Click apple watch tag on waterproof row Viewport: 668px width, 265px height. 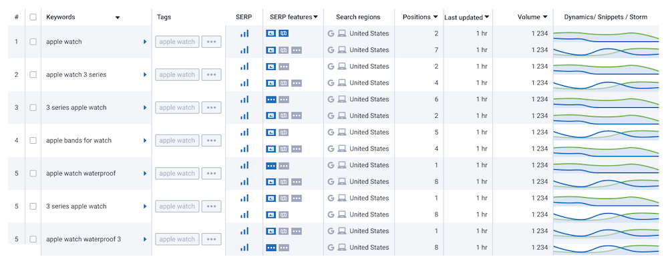177,173
